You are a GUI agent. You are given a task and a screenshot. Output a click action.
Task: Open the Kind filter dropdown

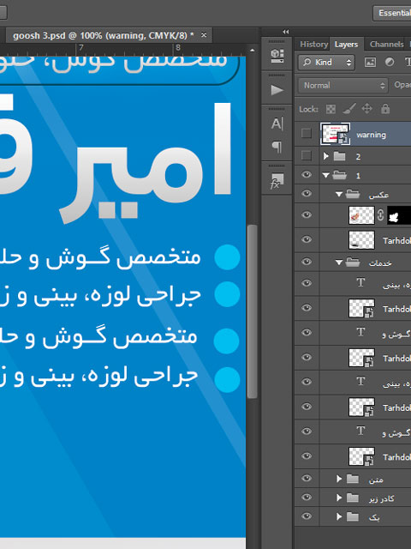pos(326,63)
